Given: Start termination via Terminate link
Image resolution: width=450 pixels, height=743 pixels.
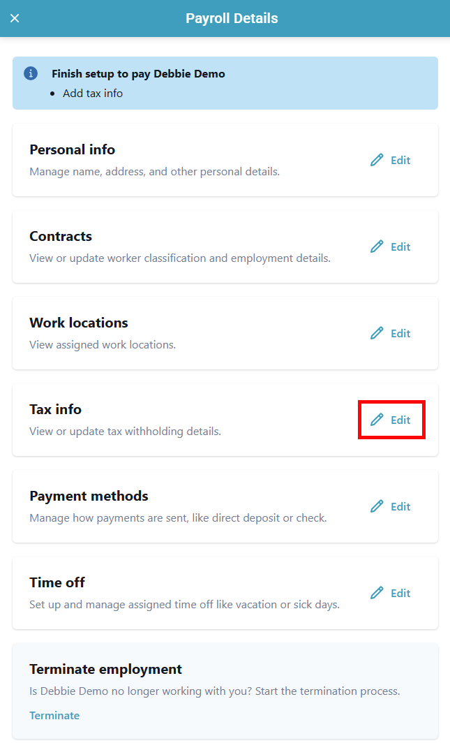Looking at the screenshot, I should [54, 715].
